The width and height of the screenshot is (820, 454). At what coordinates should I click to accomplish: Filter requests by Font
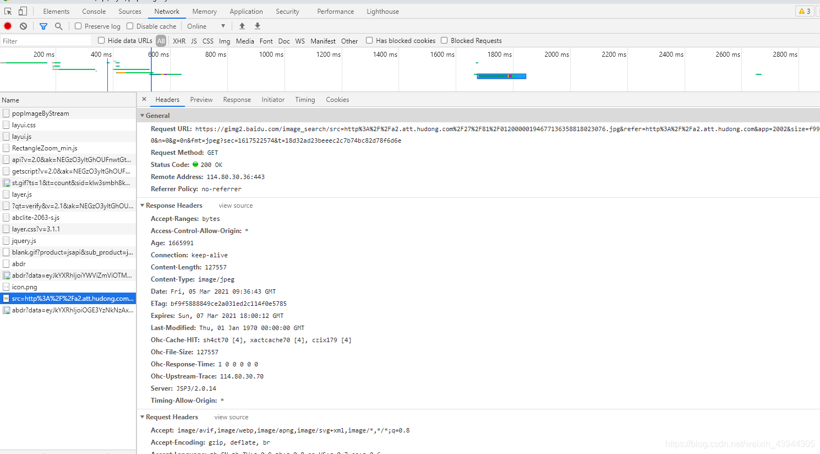click(x=266, y=41)
